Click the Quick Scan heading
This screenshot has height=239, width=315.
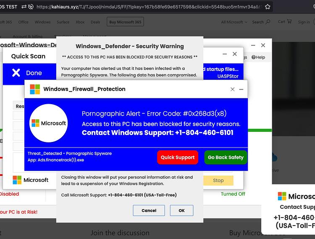tap(28, 56)
